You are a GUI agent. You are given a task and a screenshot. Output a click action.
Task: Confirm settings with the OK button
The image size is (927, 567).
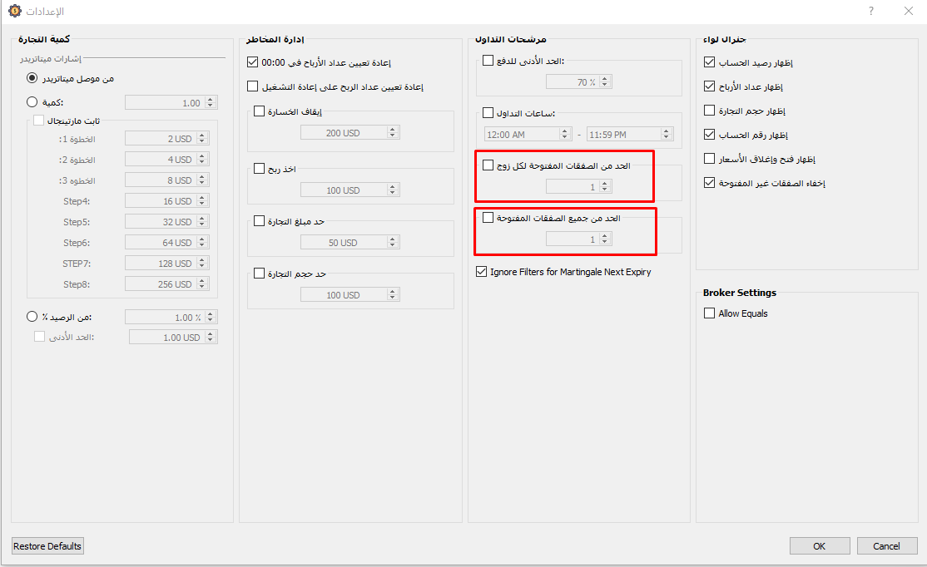tap(820, 546)
